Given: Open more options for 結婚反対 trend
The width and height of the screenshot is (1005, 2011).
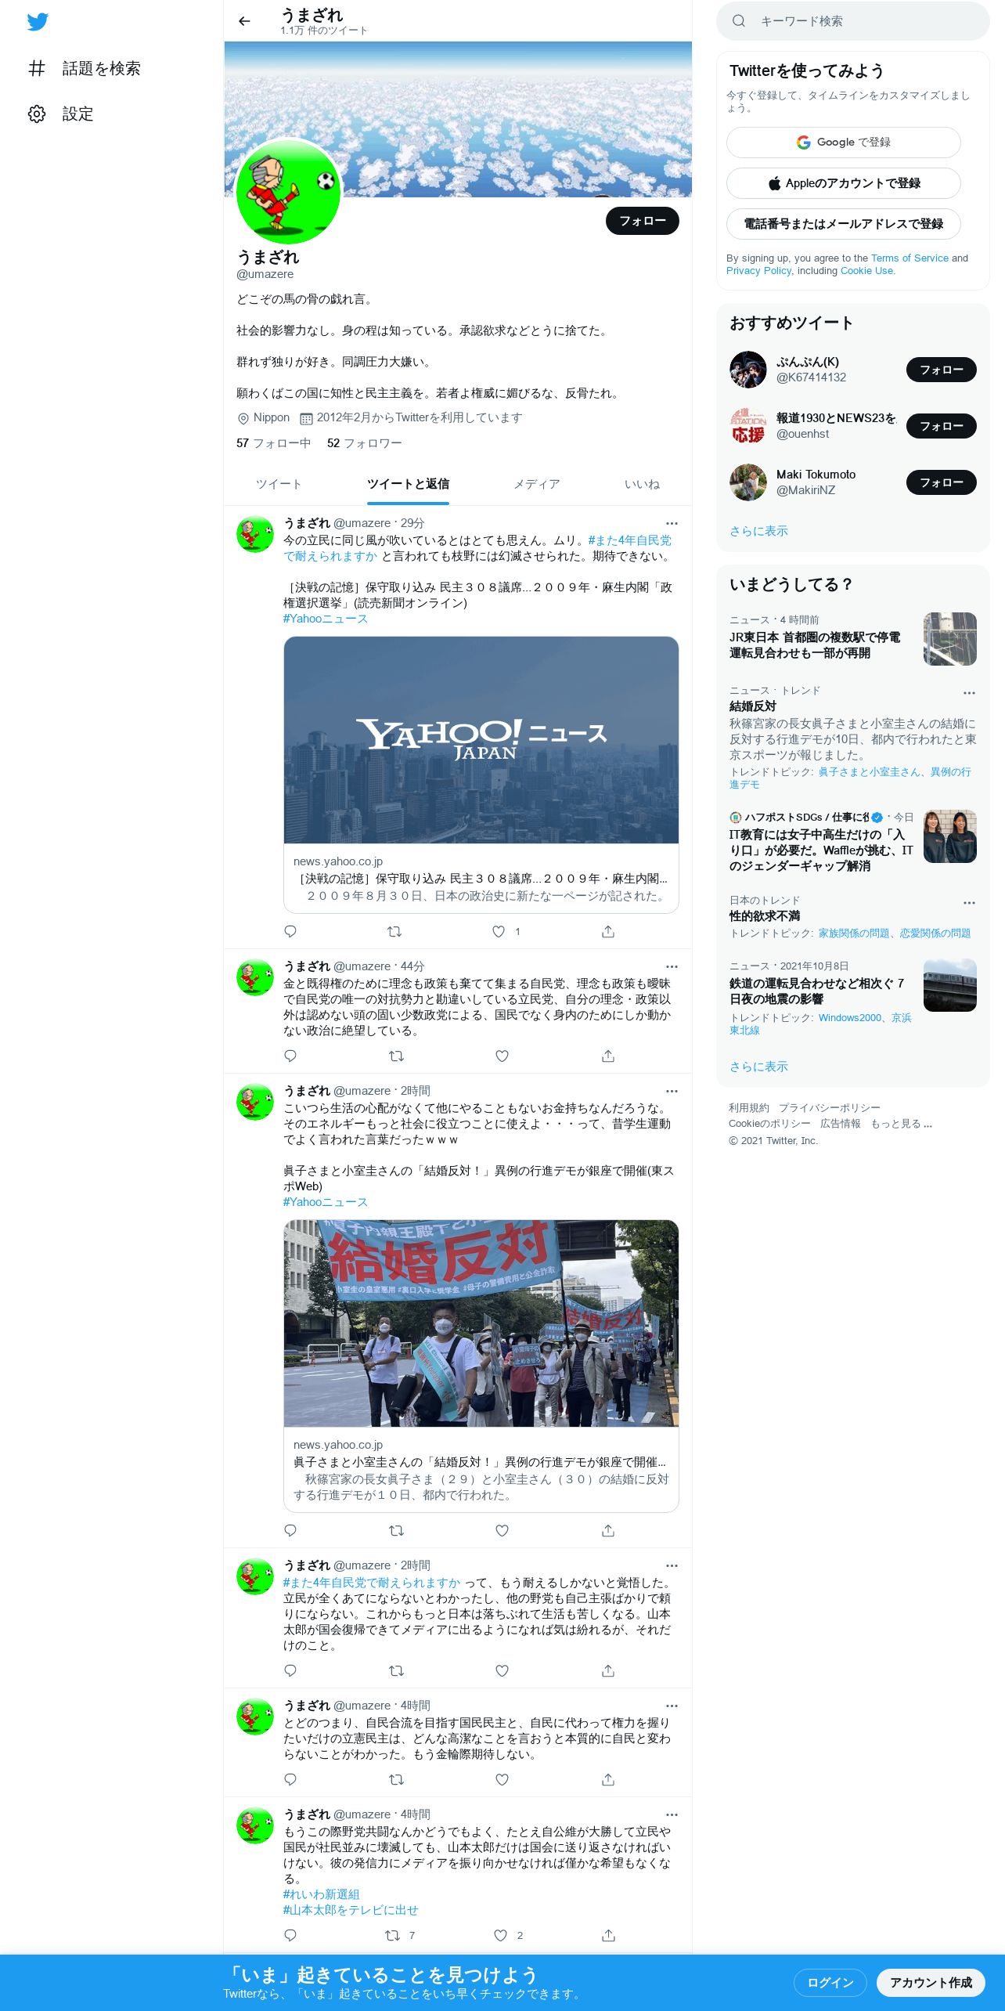Looking at the screenshot, I should pyautogui.click(x=969, y=692).
